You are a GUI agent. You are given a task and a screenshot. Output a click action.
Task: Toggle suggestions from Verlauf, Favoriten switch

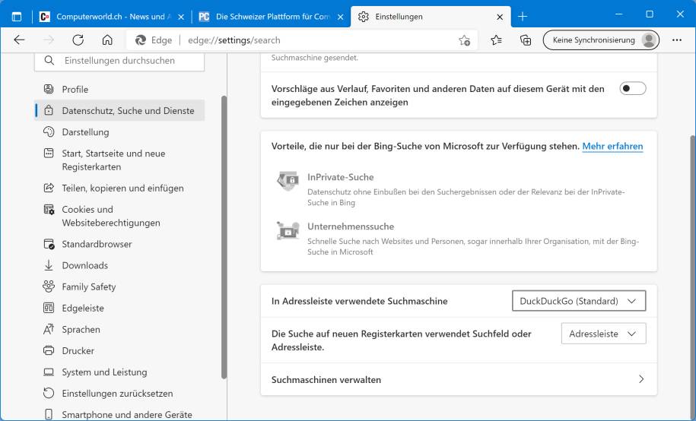(633, 89)
